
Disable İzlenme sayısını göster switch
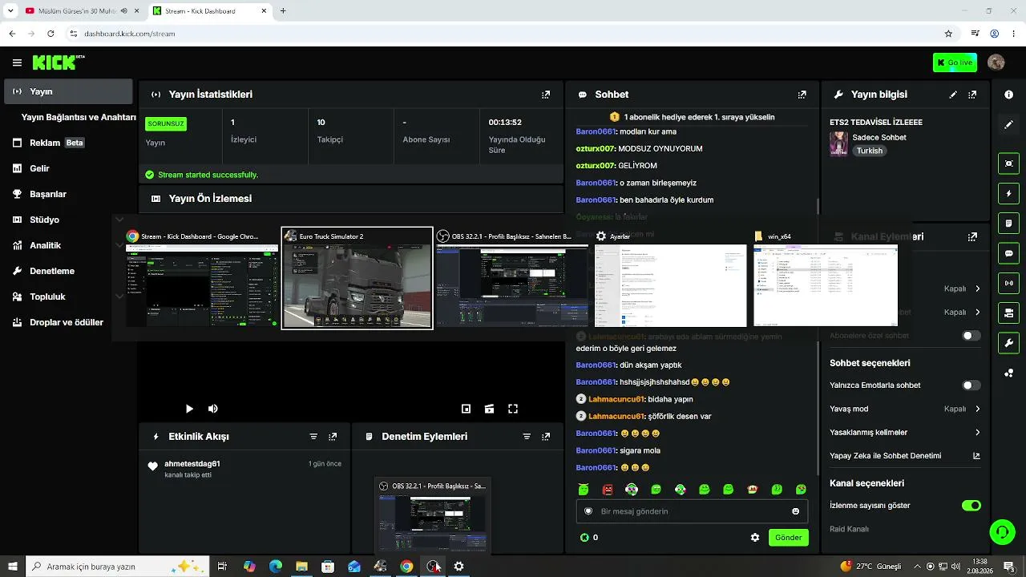click(x=971, y=506)
